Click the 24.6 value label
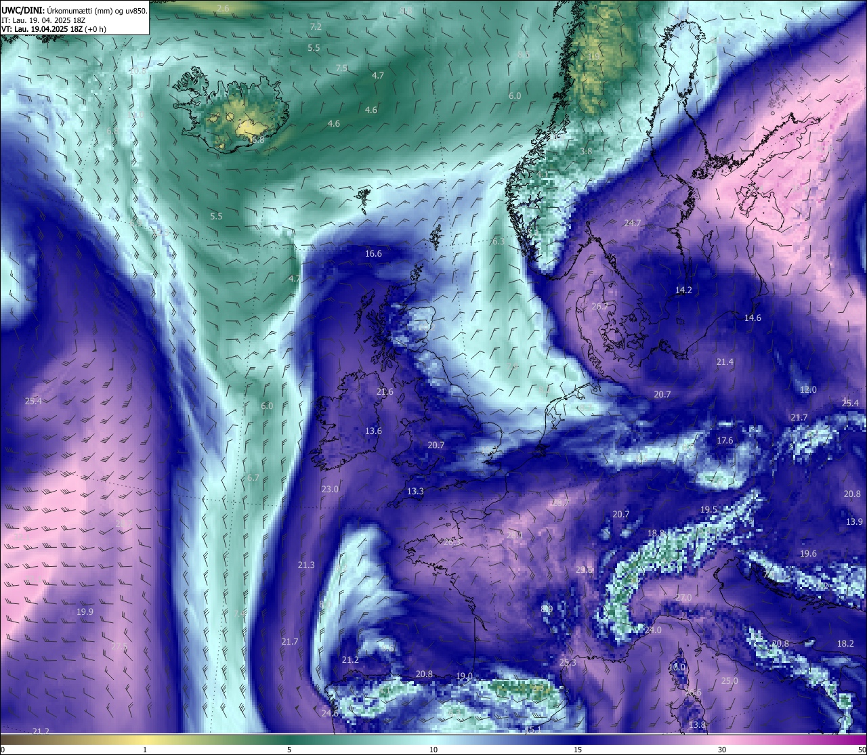The width and height of the screenshot is (867, 755). tap(330, 713)
